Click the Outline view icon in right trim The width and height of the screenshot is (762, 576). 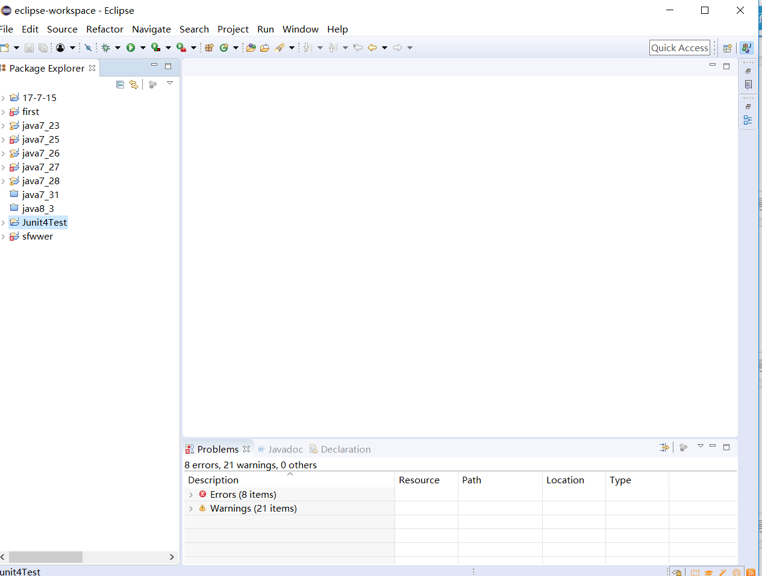(x=748, y=120)
